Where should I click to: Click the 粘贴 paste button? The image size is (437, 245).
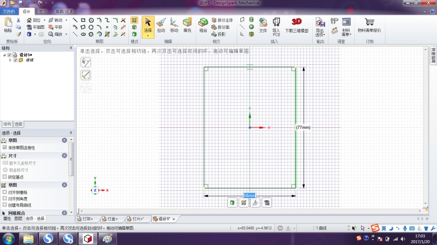8,25
